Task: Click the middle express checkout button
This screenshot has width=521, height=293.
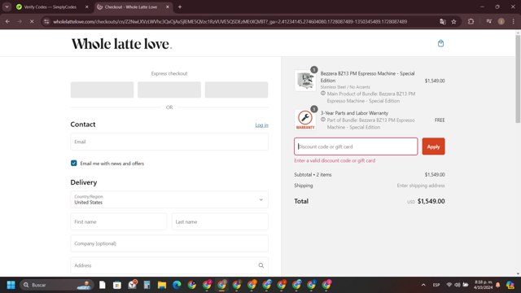Action: point(169,90)
